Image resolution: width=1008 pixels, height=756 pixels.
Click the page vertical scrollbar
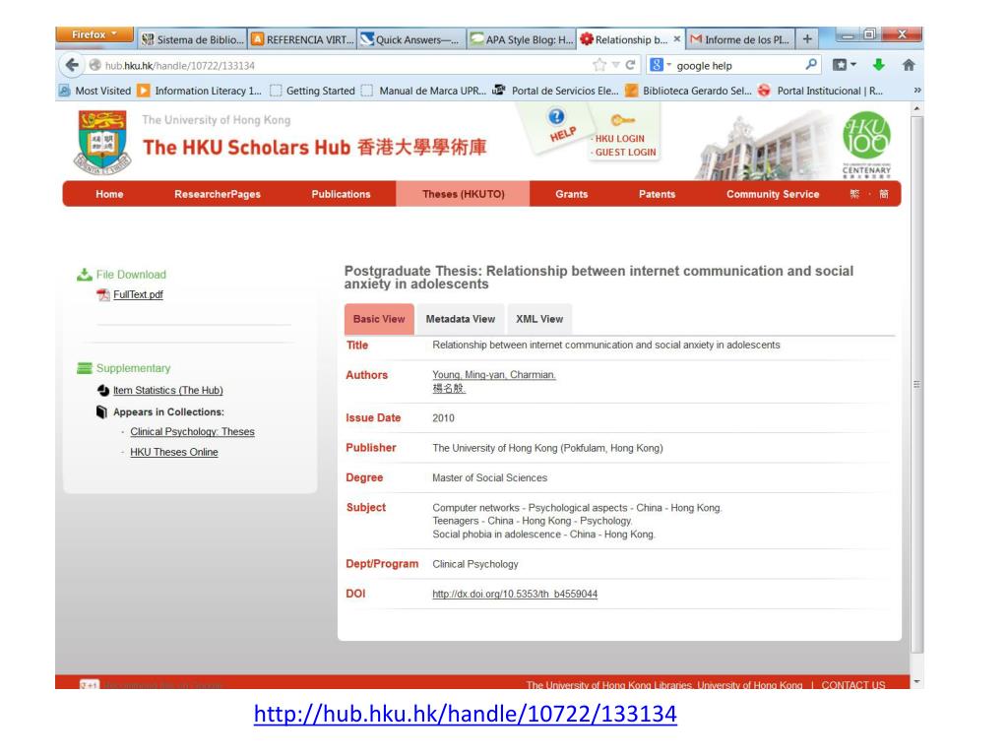pyautogui.click(x=916, y=385)
